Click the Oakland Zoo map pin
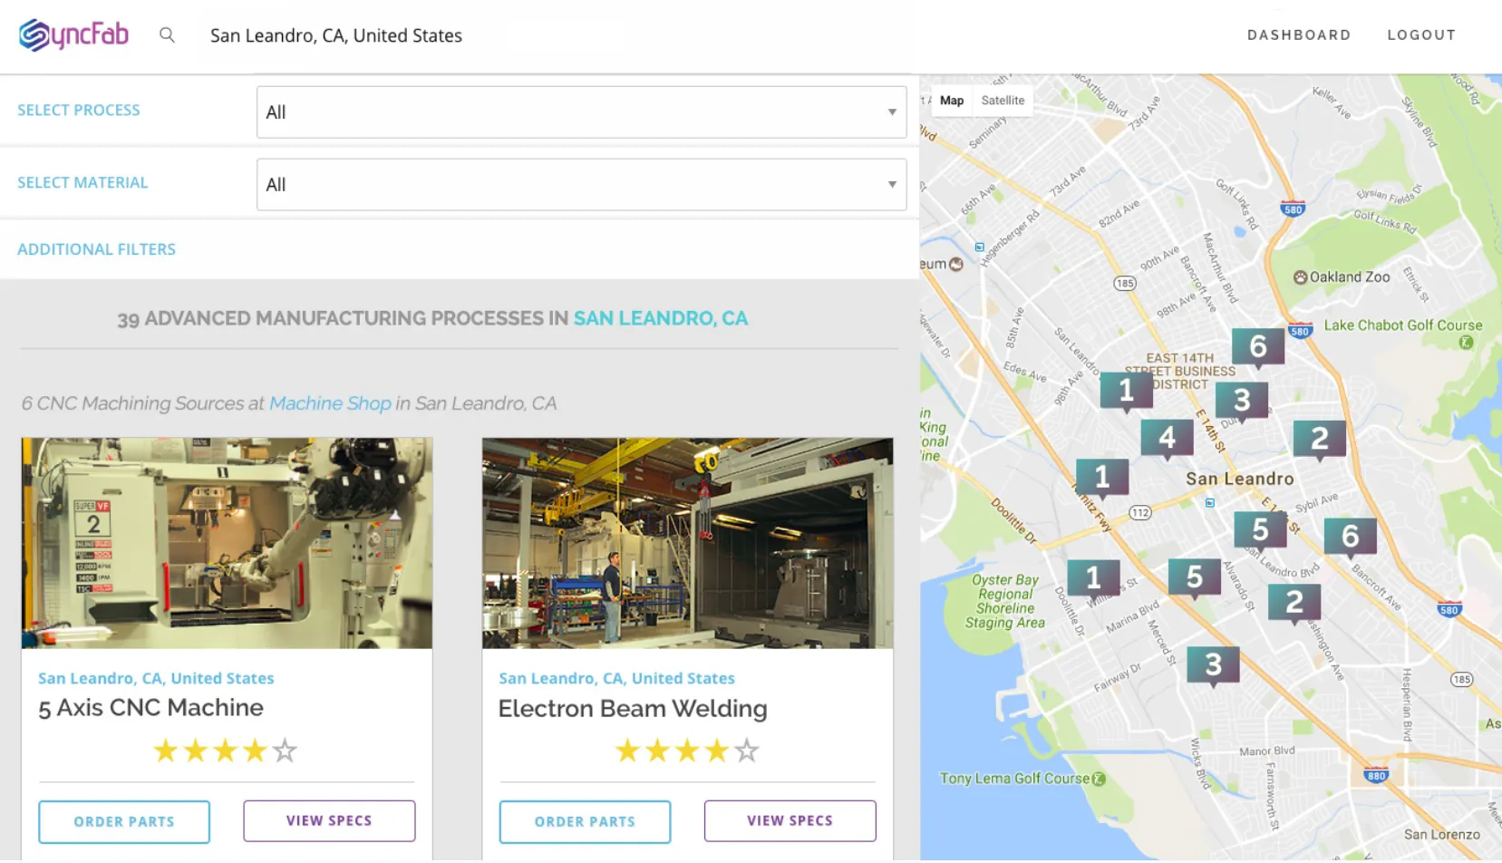Image resolution: width=1502 pixels, height=863 pixels. point(1300,277)
